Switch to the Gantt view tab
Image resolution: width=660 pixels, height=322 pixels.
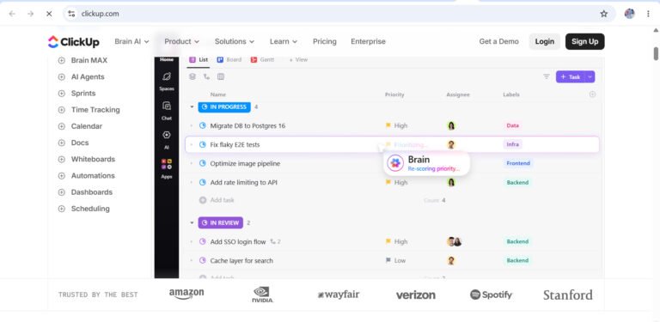pyautogui.click(x=262, y=60)
